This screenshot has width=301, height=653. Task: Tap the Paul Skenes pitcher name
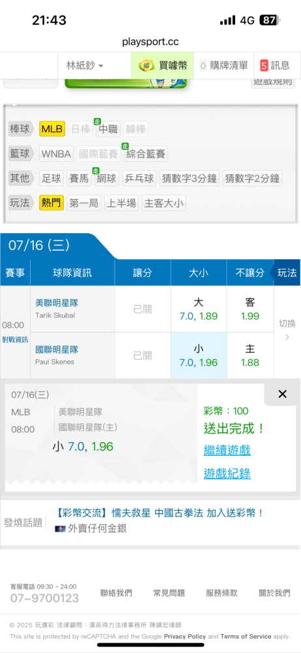coord(55,362)
